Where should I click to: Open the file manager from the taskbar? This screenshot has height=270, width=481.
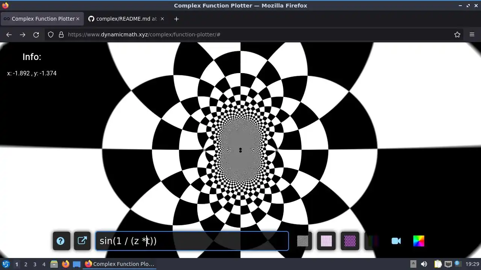tap(54, 264)
